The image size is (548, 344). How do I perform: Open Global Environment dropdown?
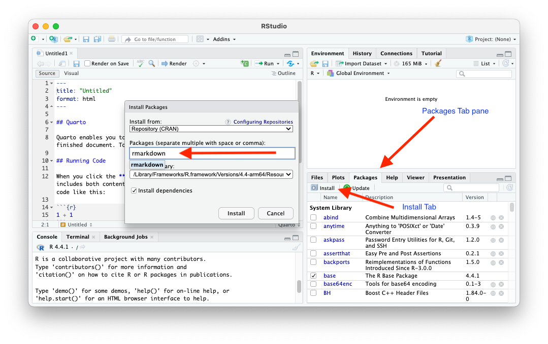pyautogui.click(x=358, y=73)
